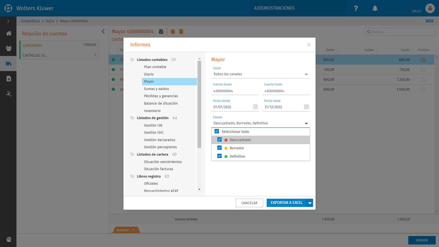Open the Fecha hasta calendar picker

tap(306, 107)
